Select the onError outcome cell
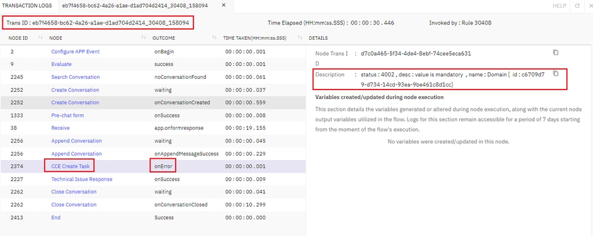This screenshot has width=593, height=236. [x=163, y=167]
